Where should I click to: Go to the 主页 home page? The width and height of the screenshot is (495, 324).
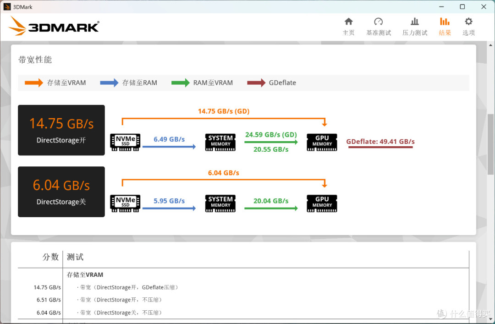pyautogui.click(x=348, y=27)
